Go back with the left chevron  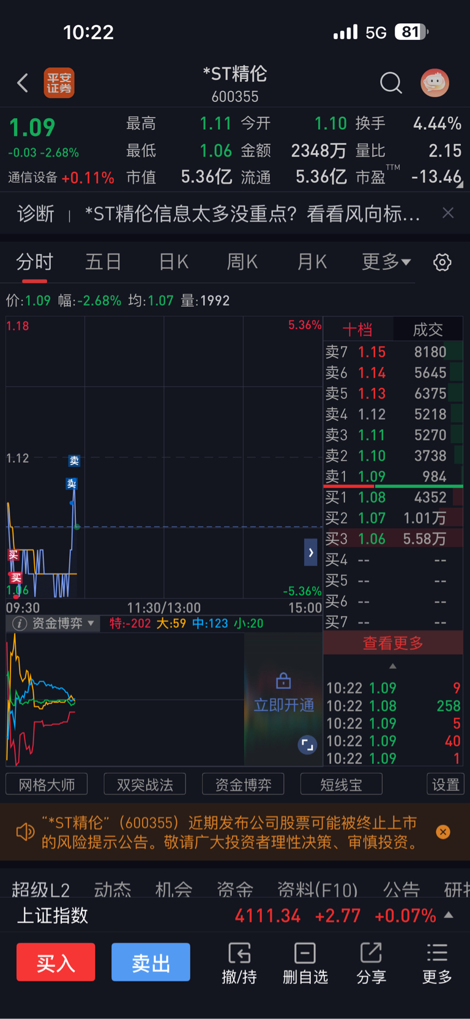tap(23, 83)
